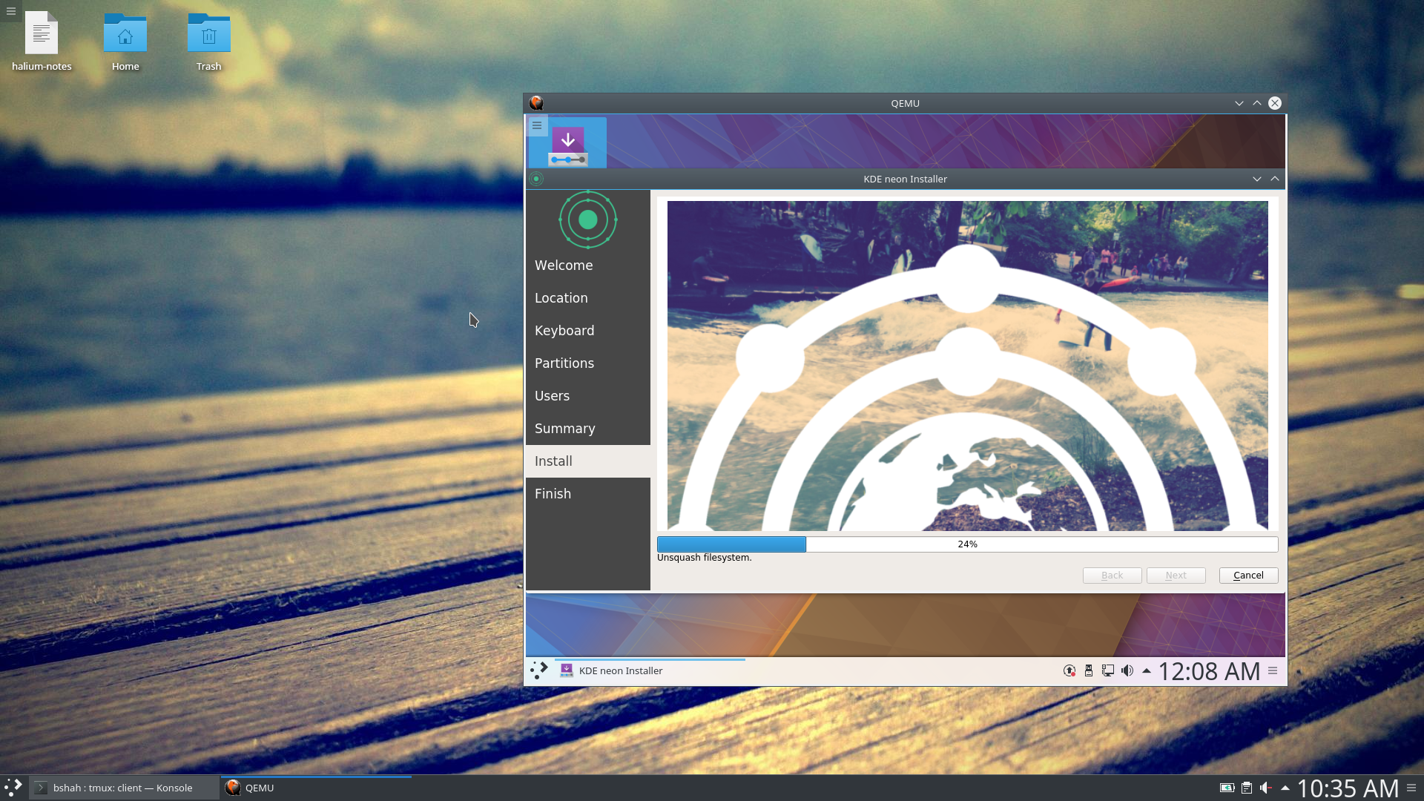Collapse the KDE neon Installer window shade
Image resolution: width=1424 pixels, height=801 pixels.
click(x=1274, y=179)
